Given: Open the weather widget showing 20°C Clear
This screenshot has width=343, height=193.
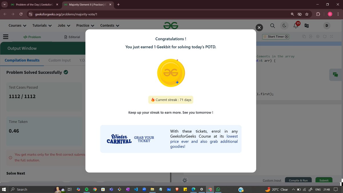Looking at the screenshot, I should tap(276, 189).
